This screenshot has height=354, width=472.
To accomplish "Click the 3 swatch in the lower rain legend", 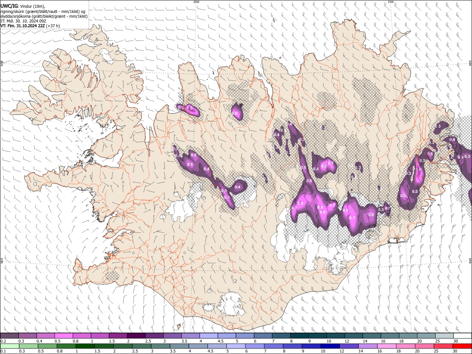I will click(160, 346).
